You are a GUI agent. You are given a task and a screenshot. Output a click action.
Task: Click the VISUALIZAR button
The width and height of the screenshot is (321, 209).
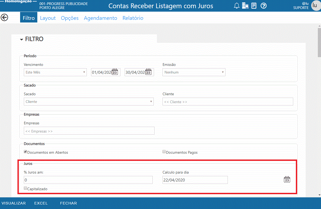(x=14, y=203)
